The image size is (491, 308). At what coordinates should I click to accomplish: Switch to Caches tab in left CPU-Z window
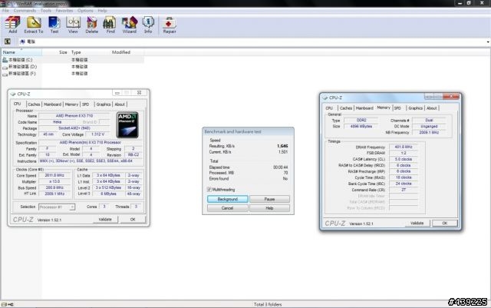point(34,104)
